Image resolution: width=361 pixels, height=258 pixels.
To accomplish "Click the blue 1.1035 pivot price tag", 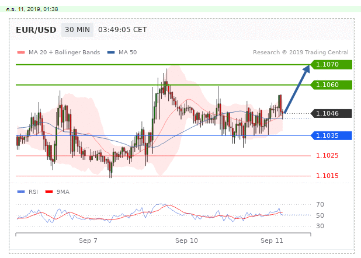I will pos(330,135).
